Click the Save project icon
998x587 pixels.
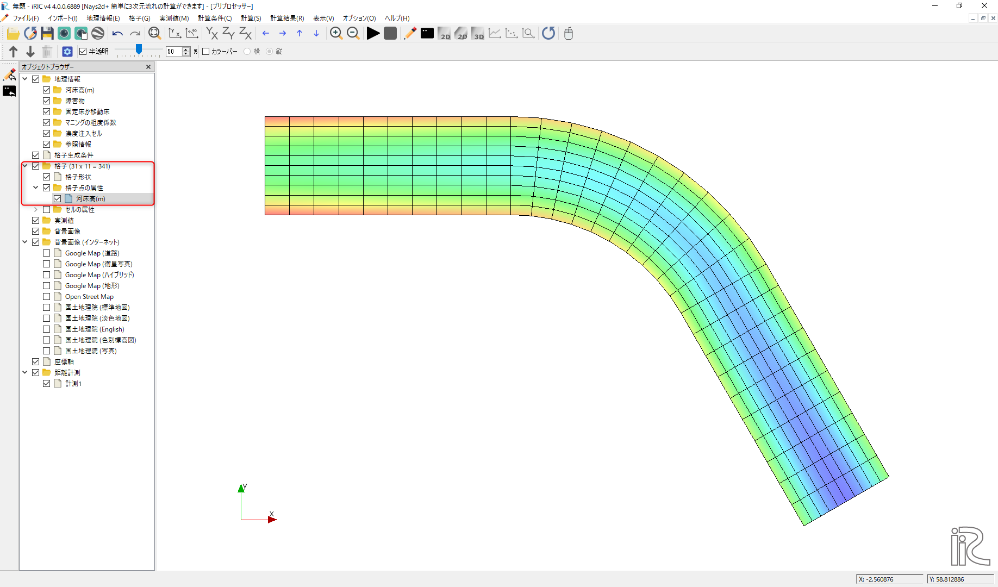pos(47,34)
